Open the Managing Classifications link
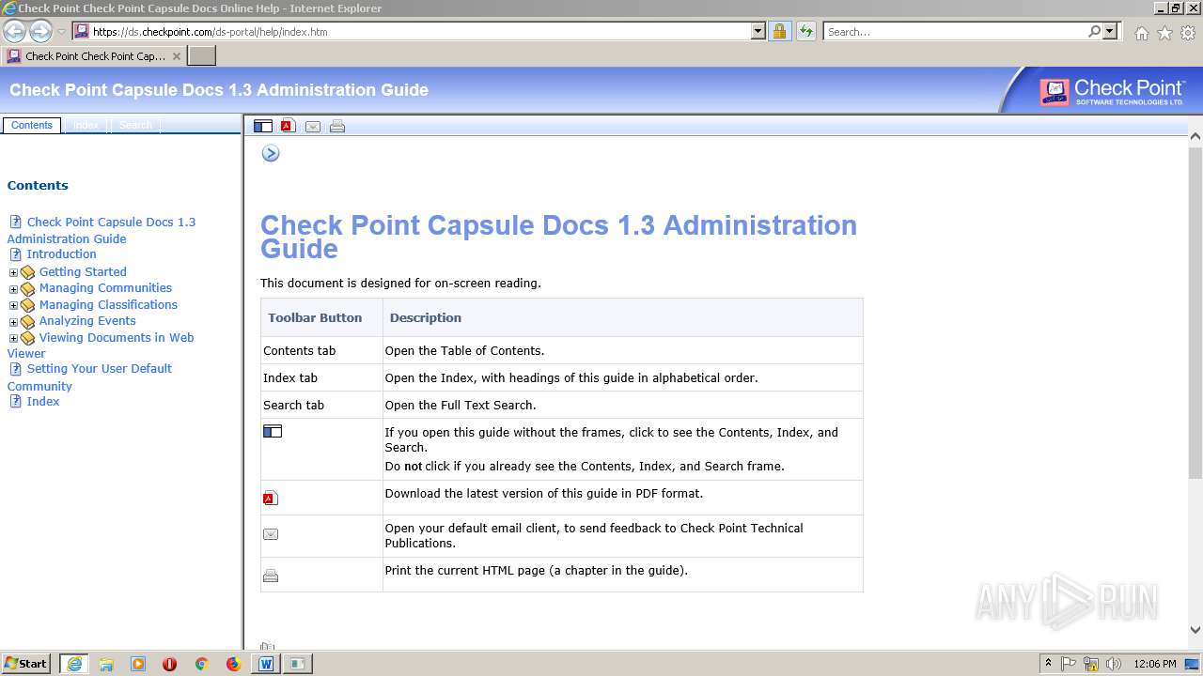 [x=108, y=305]
